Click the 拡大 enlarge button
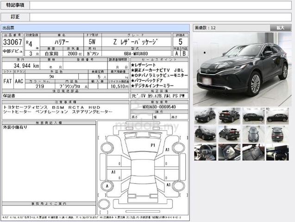295x222 pixels. point(280,28)
